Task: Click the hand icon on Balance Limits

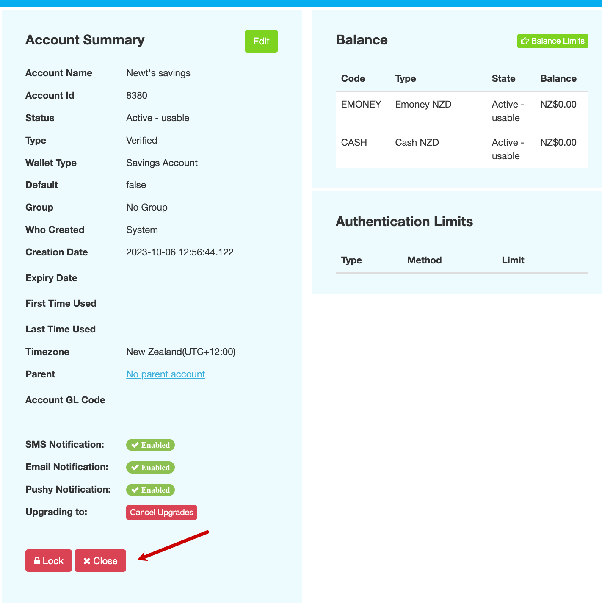Action: [x=525, y=41]
